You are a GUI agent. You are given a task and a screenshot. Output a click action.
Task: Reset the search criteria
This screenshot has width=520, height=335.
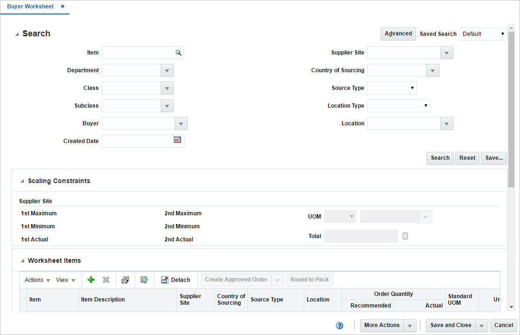click(467, 158)
